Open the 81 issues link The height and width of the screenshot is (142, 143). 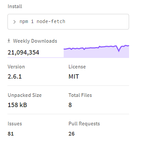11,134
